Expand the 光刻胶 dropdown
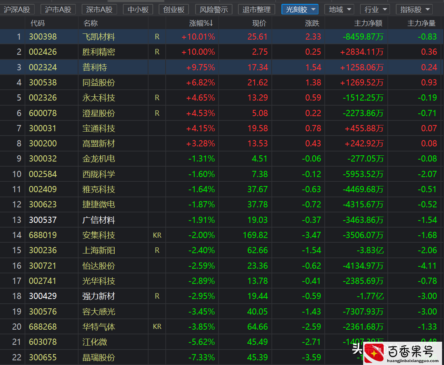The width and height of the screenshot is (444, 365). point(300,9)
